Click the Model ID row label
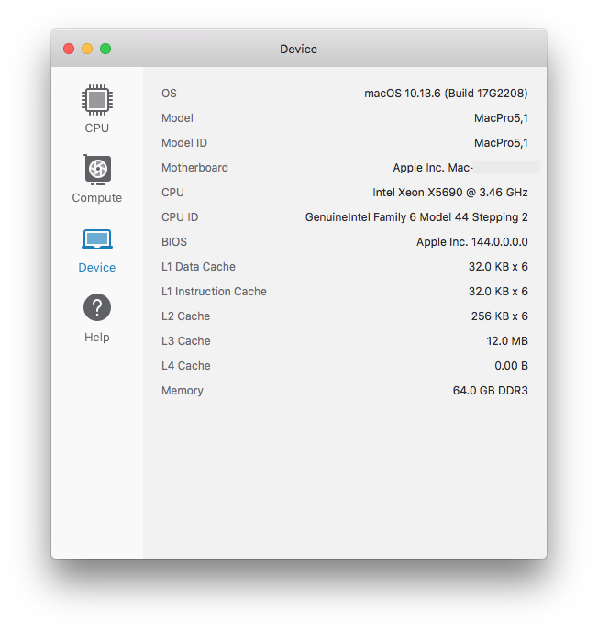 pos(184,143)
